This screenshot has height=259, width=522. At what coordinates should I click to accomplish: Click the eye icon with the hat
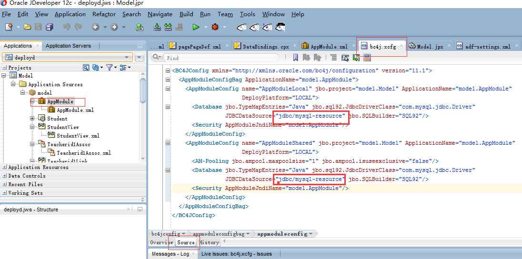click(280, 27)
